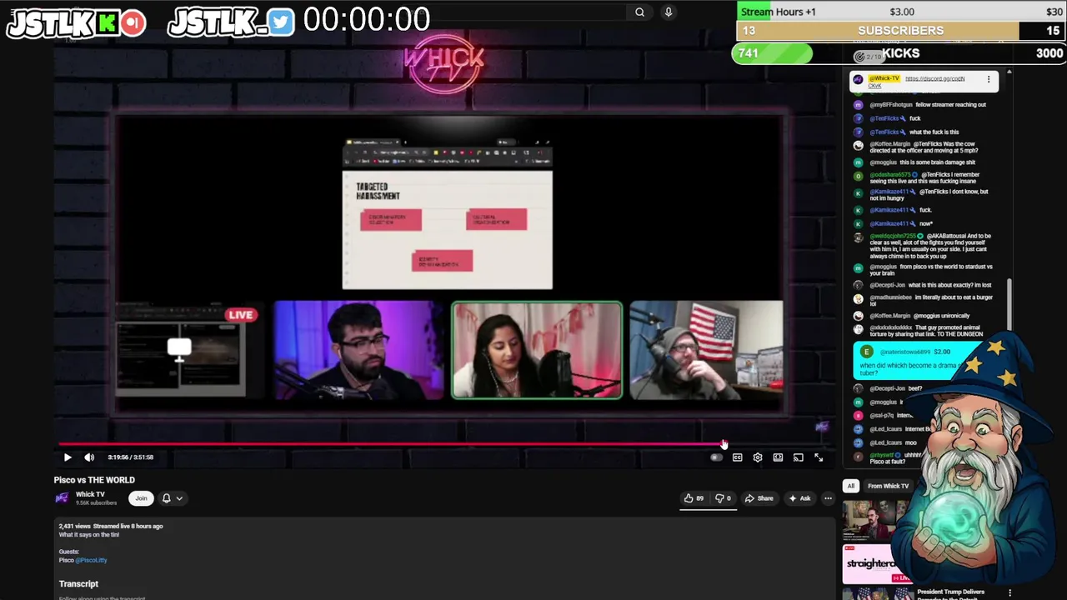The width and height of the screenshot is (1067, 600).
Task: Click the Transcript heading
Action: (78, 584)
